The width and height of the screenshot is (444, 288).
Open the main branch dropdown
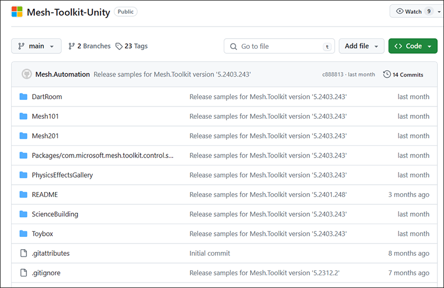coord(36,46)
